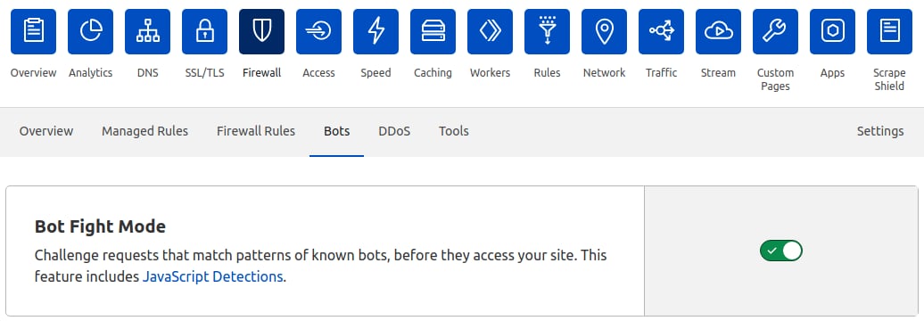
Task: Open the Traffic routing icon
Action: point(661,32)
